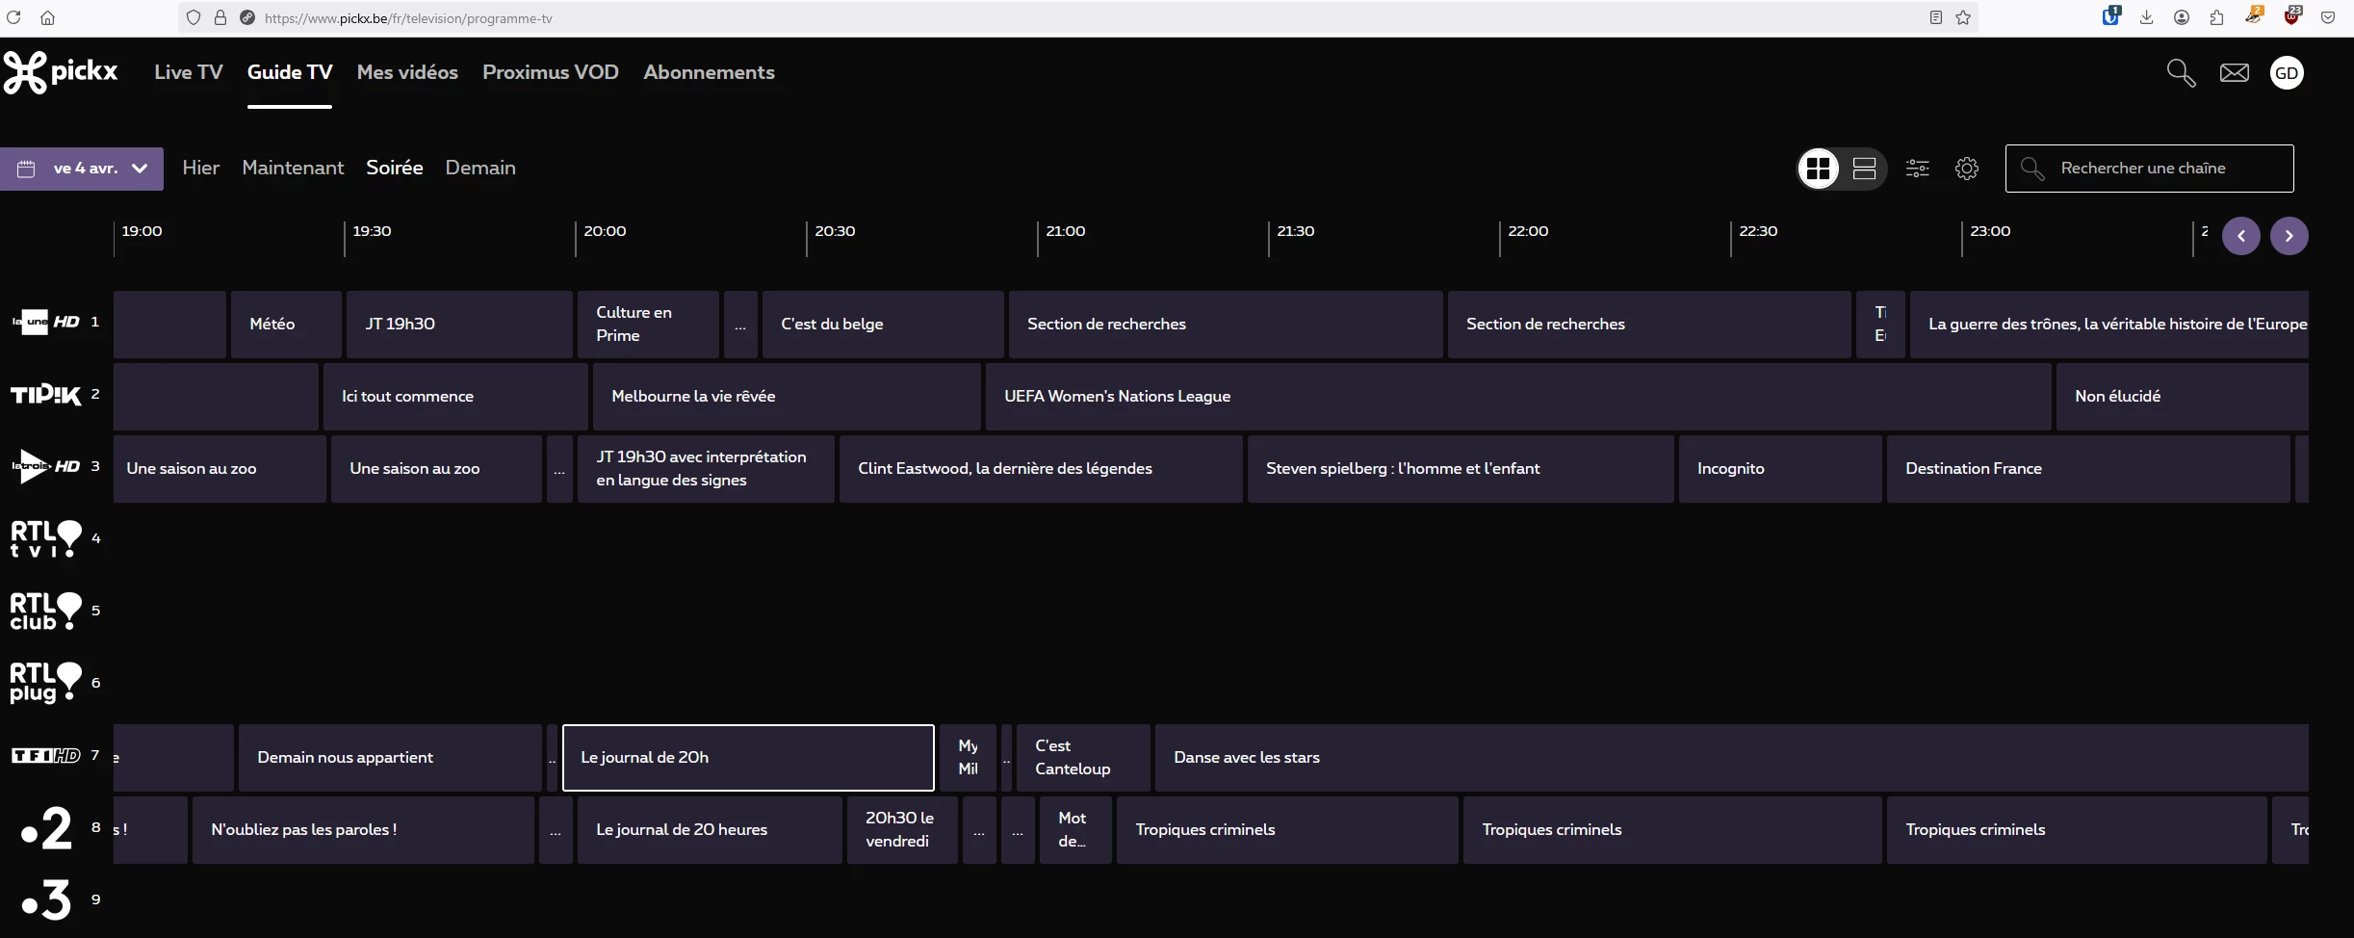The height and width of the screenshot is (938, 2354).
Task: Open the channel filter sliders icon
Action: tap(1918, 169)
